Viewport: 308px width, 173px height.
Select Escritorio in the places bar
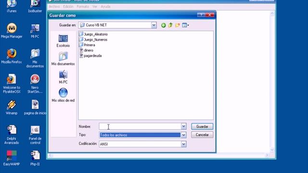click(x=63, y=41)
